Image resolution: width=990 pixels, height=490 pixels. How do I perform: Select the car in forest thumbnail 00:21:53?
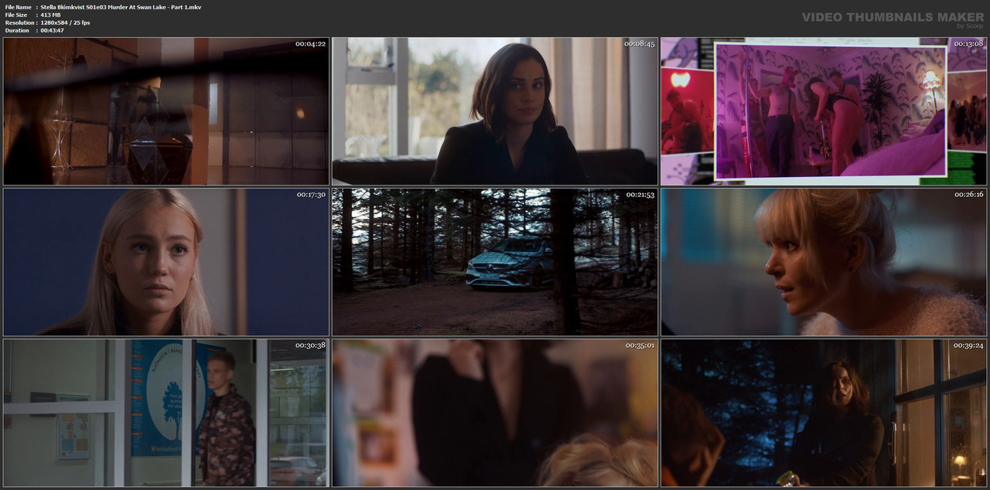pos(495,262)
